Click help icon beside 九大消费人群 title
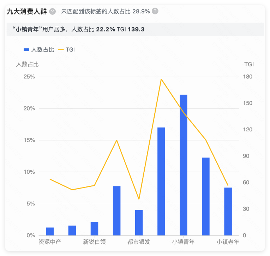This screenshot has width=270, height=256. click(53, 11)
